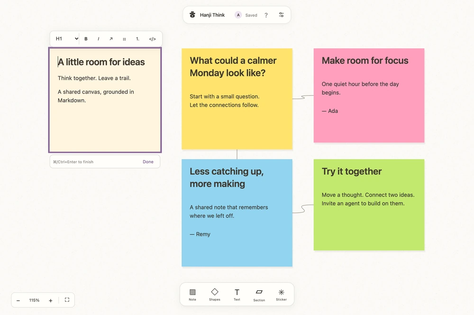Screen dimensions: 474x315
Task: Zoom out with the minus button
Action: tap(18, 300)
